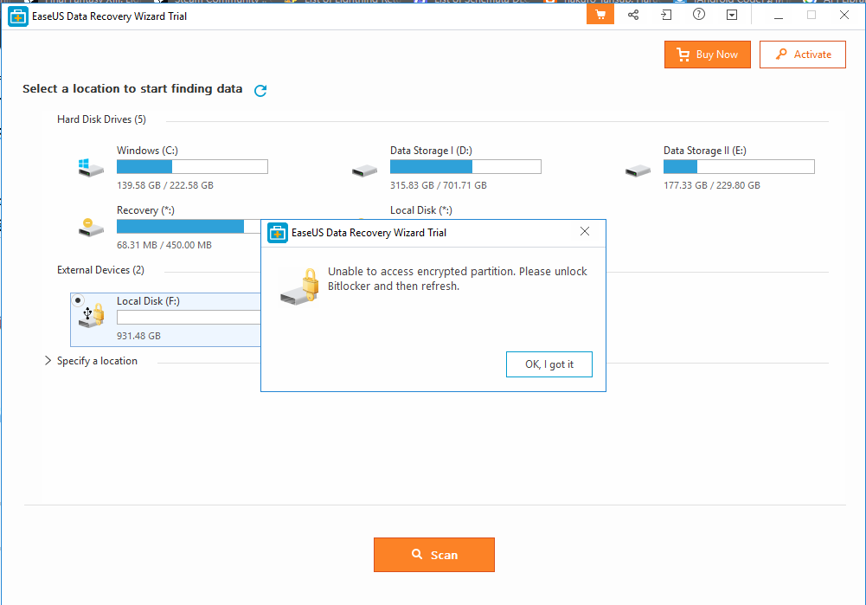Click the Unable to access encrypted partition message
This screenshot has width=866, height=605.
(x=458, y=279)
